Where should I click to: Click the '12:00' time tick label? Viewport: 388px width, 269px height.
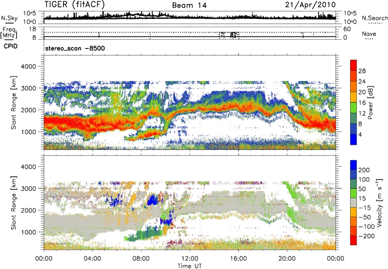point(190,259)
